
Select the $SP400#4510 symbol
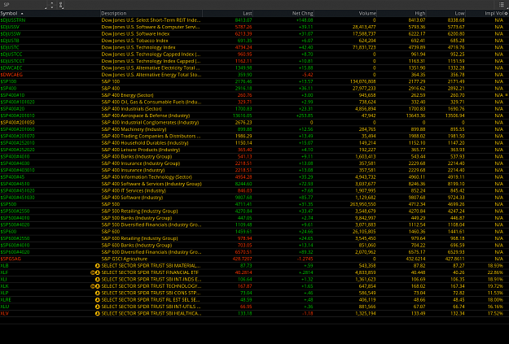coord(15,184)
